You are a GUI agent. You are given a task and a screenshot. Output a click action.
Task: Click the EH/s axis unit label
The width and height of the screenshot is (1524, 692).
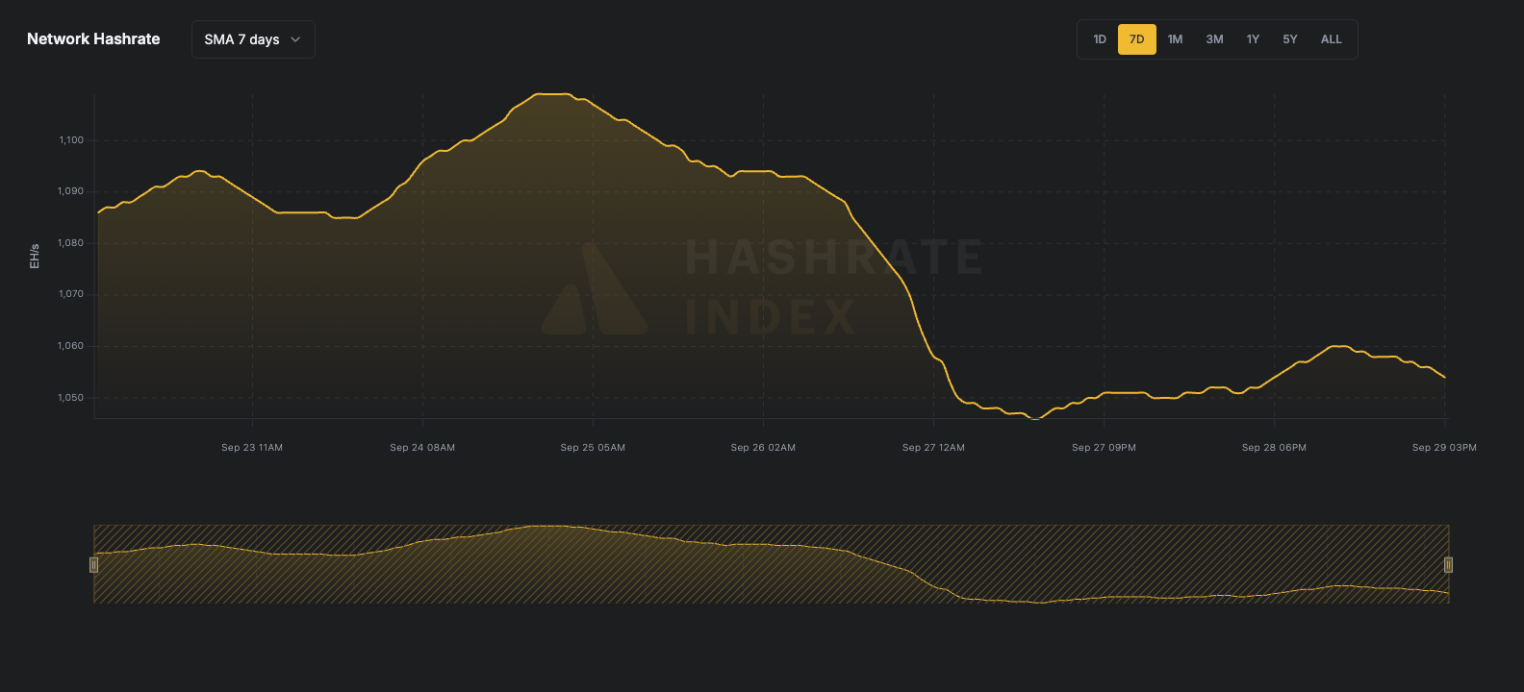click(x=35, y=256)
